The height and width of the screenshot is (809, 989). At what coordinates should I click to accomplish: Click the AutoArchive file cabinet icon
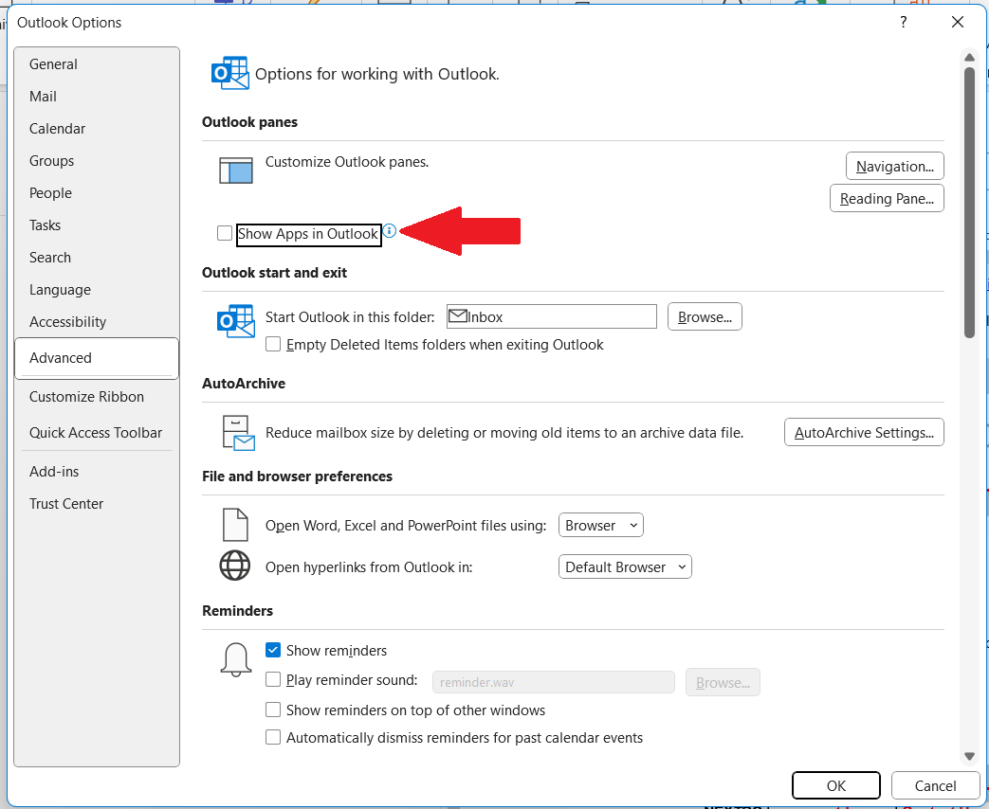(238, 433)
